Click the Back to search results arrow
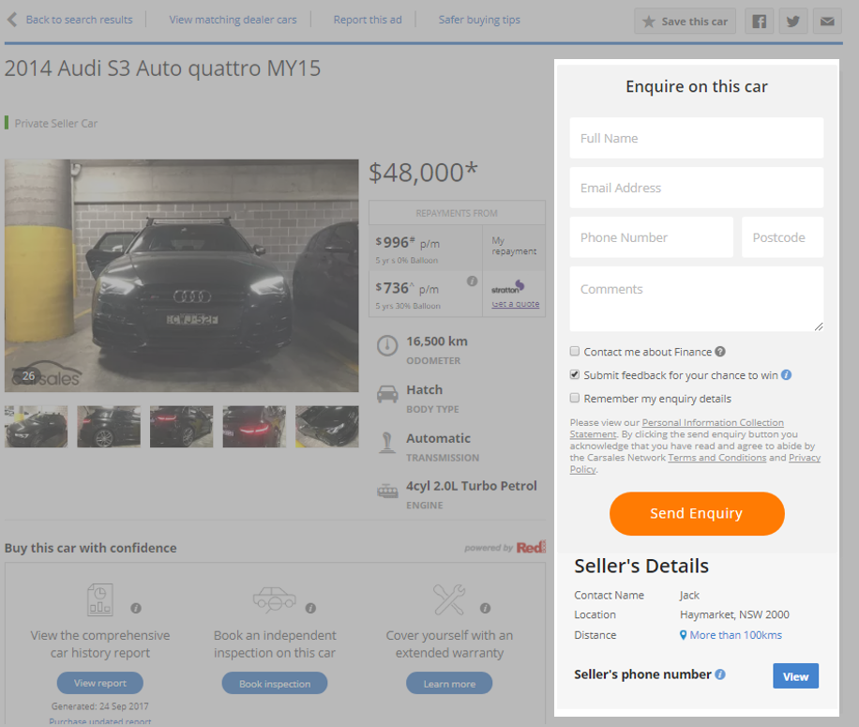This screenshot has width=859, height=727. click(x=12, y=20)
